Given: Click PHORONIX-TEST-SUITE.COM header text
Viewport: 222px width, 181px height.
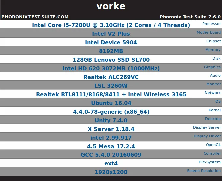Looking at the screenshot, I should click(35, 17).
